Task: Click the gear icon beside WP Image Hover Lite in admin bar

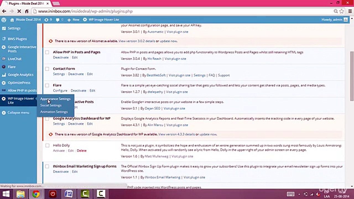Action: [x=85, y=20]
